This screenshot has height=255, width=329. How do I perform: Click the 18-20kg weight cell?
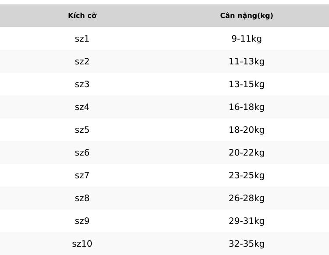point(247,130)
